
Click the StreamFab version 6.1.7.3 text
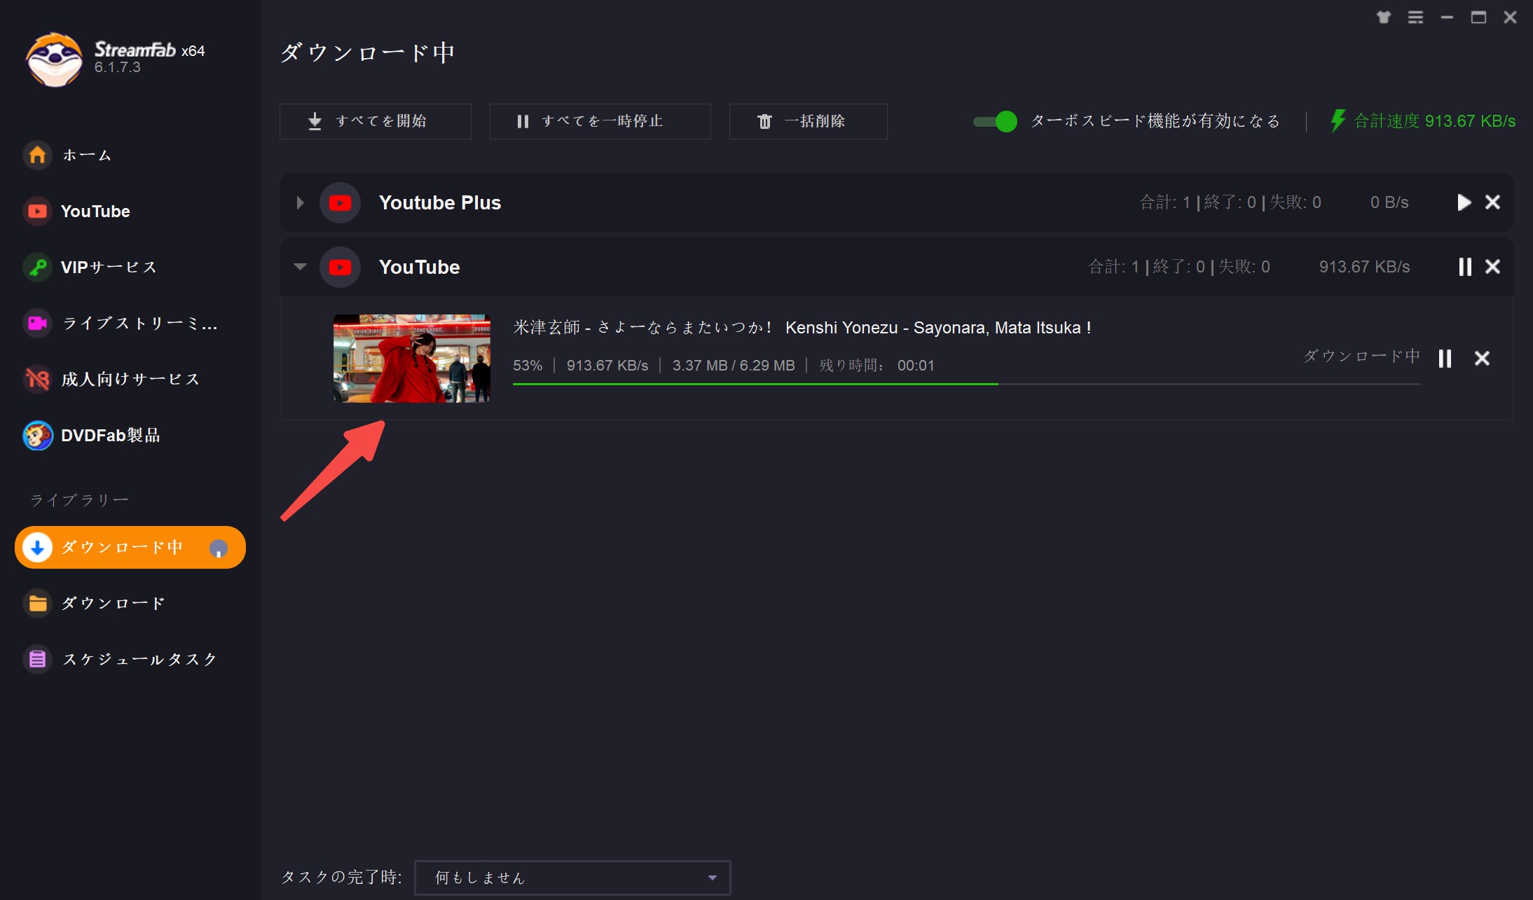118,67
